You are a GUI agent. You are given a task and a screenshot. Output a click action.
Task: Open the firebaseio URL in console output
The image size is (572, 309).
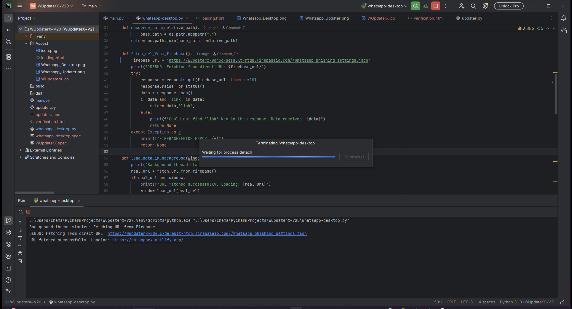[x=207, y=234]
